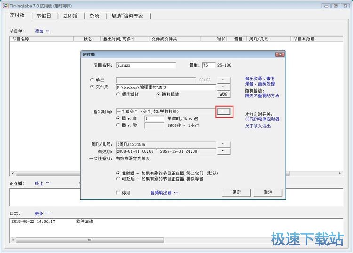The image size is (353, 253).
Task: Click the folder path field D:\backup
Action: click(166, 87)
